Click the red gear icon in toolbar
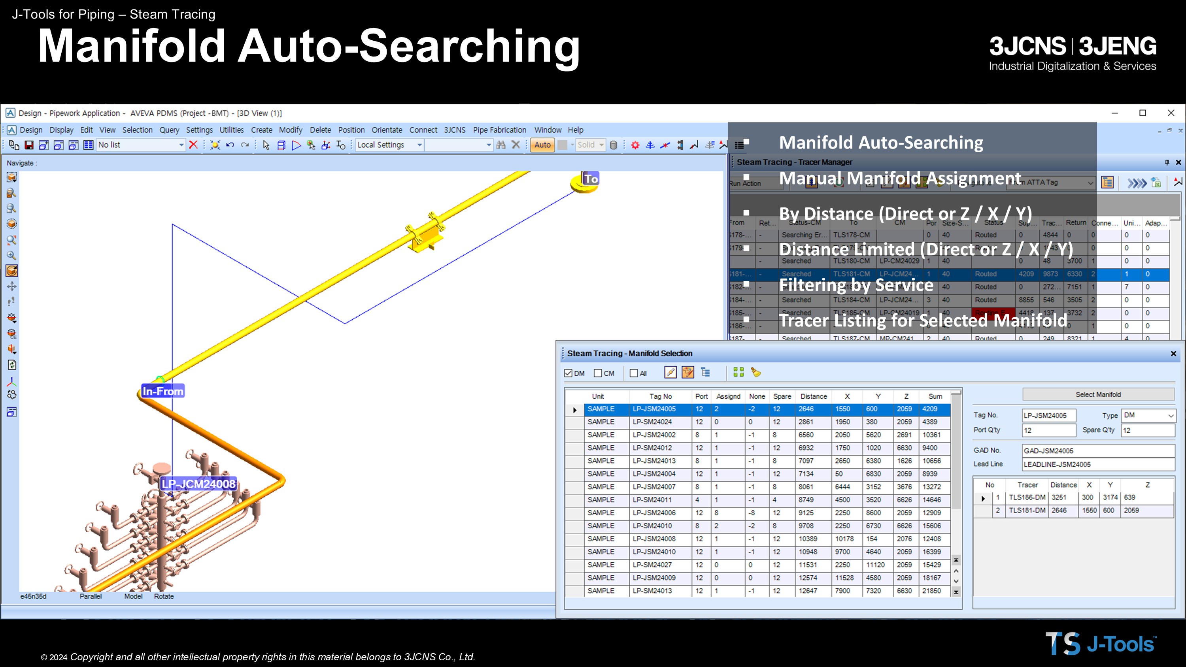The width and height of the screenshot is (1186, 667). pos(635,145)
